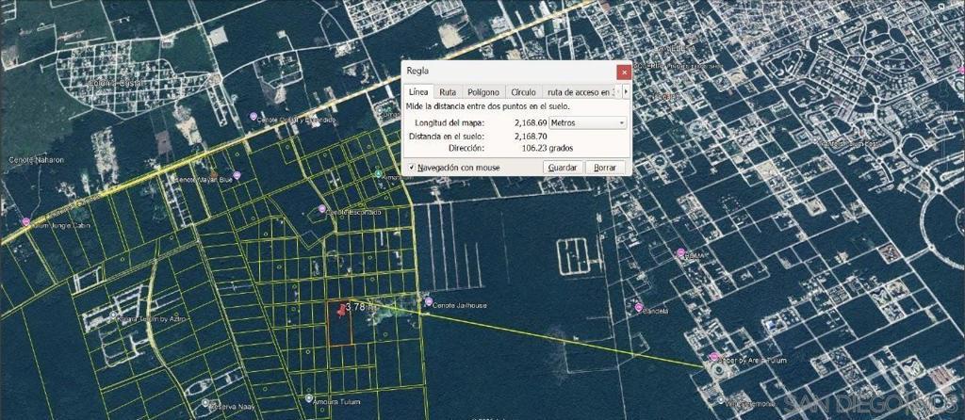Open the Metros units dropdown
This screenshot has height=420, width=965.
point(587,122)
